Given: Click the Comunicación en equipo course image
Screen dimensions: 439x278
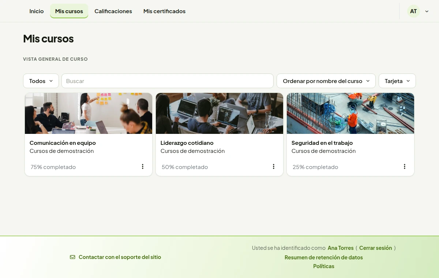Looking at the screenshot, I should coord(89,113).
